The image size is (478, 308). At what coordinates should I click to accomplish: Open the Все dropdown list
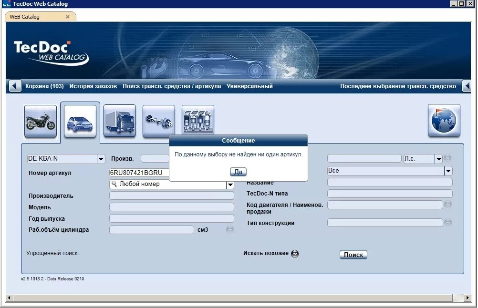click(x=448, y=171)
